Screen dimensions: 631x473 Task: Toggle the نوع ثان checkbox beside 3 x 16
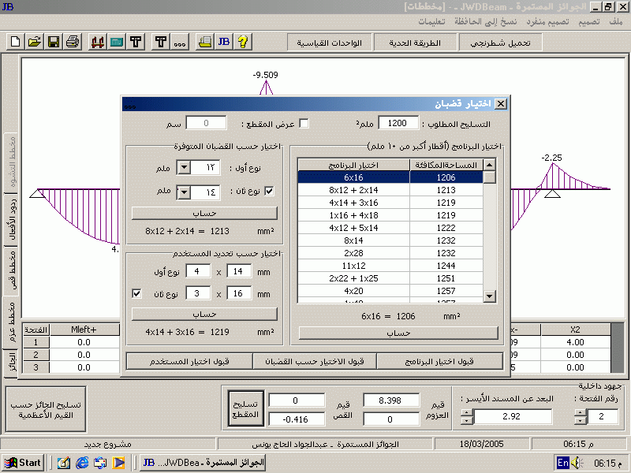point(136,293)
